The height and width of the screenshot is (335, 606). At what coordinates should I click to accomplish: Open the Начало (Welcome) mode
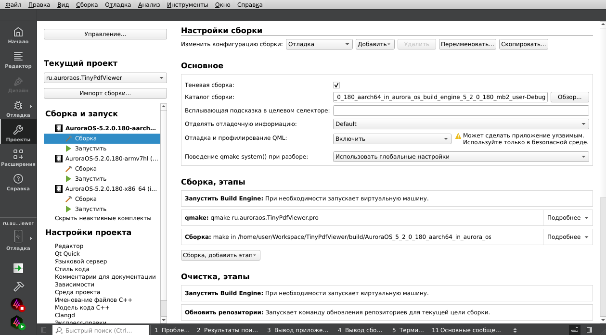click(18, 36)
